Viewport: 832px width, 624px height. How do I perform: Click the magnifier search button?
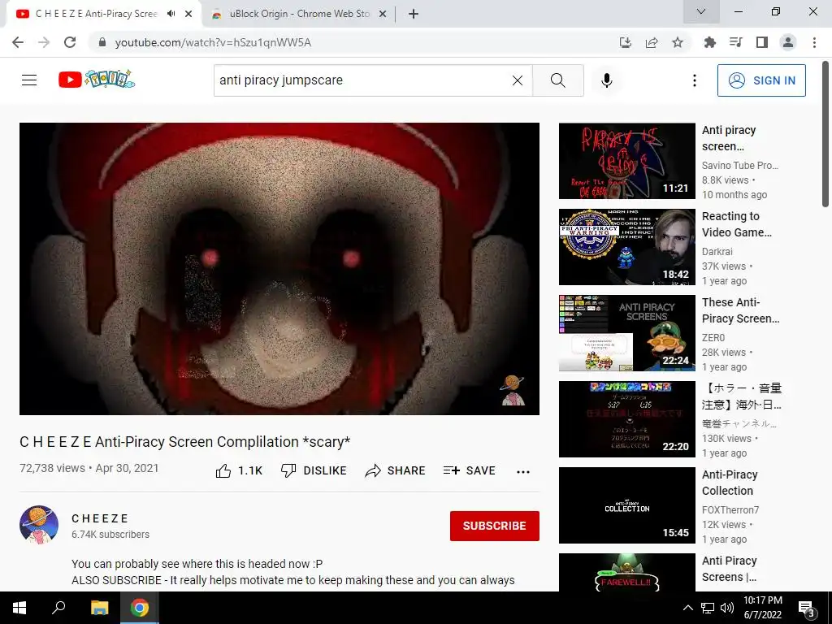click(557, 80)
